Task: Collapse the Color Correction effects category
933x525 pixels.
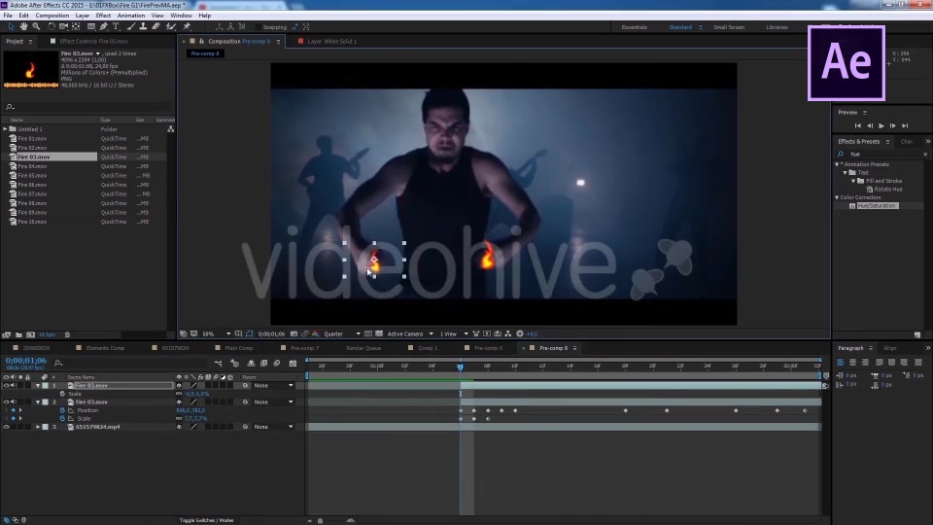Action: click(x=837, y=197)
